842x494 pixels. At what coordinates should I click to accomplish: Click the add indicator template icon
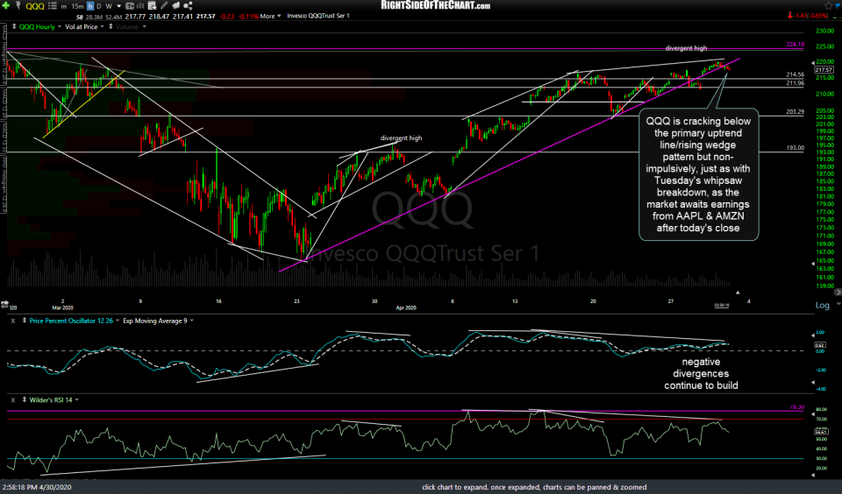pos(152,6)
